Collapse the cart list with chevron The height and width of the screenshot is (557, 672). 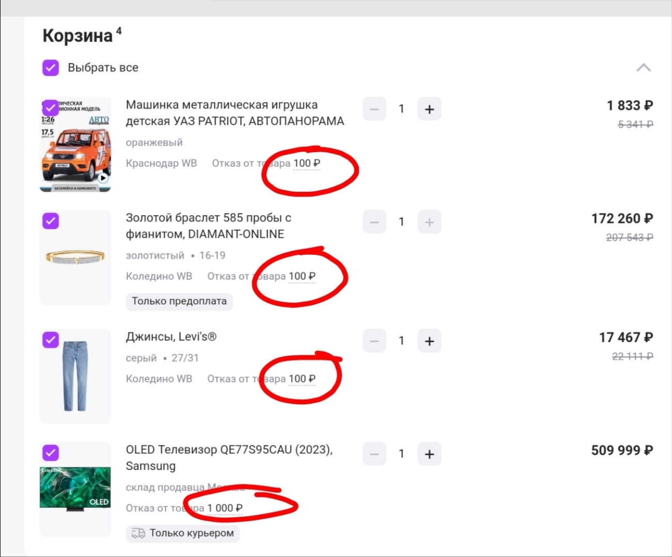(x=643, y=68)
